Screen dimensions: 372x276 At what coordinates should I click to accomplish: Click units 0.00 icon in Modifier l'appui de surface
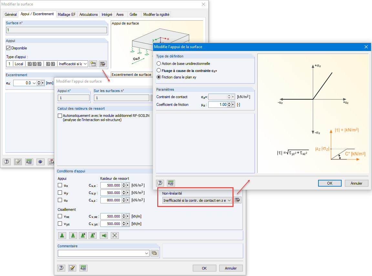click(83, 268)
